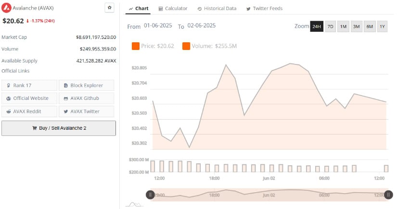Open the AVAX Github link
The width and height of the screenshot is (397, 209).
tap(86, 98)
